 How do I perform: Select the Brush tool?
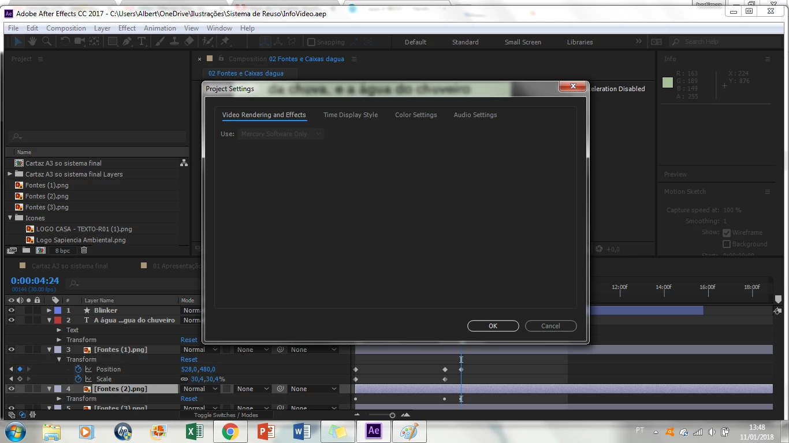tap(159, 42)
